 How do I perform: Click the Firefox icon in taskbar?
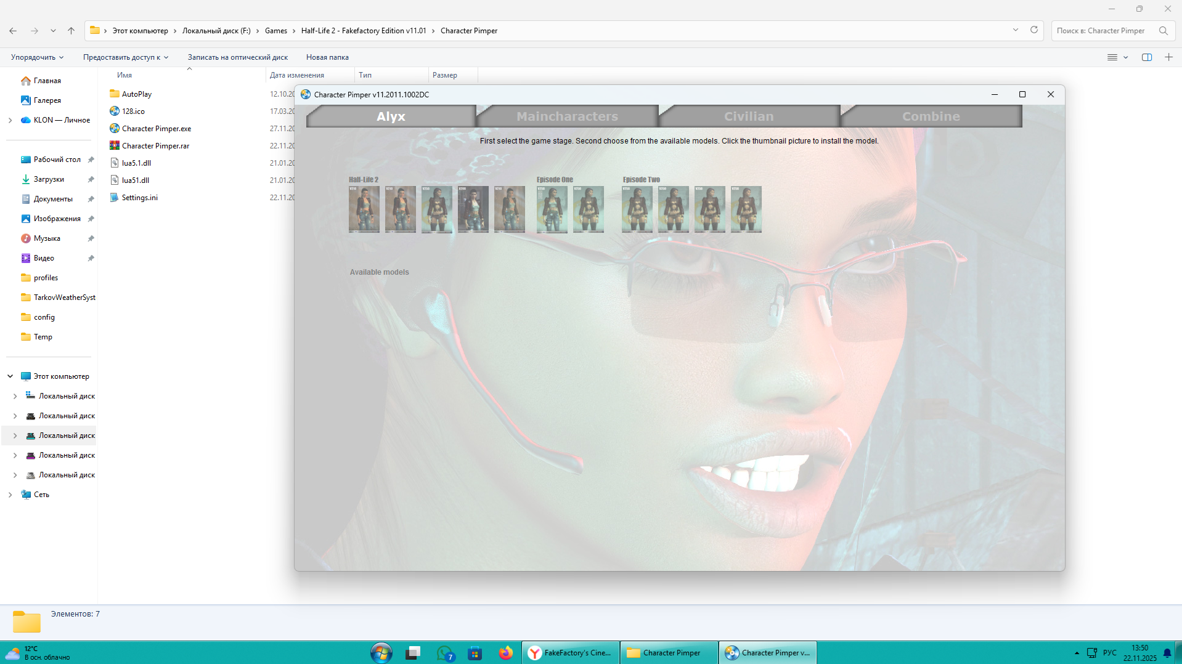pyautogui.click(x=505, y=653)
